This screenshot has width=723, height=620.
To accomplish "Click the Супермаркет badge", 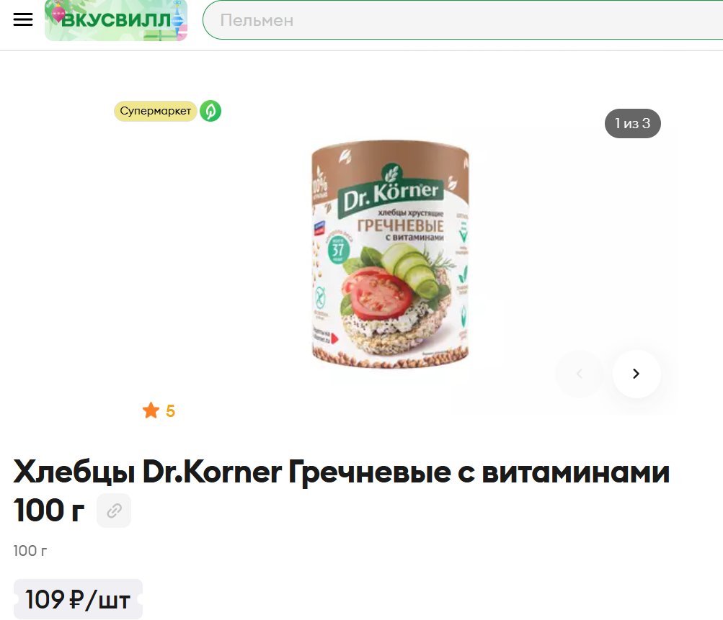I will (156, 111).
